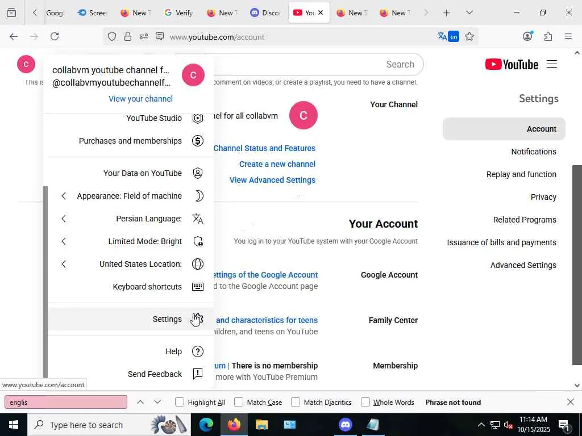Screen dimensions: 582x436
Task: Open Windows Start menu
Action: 14,425
